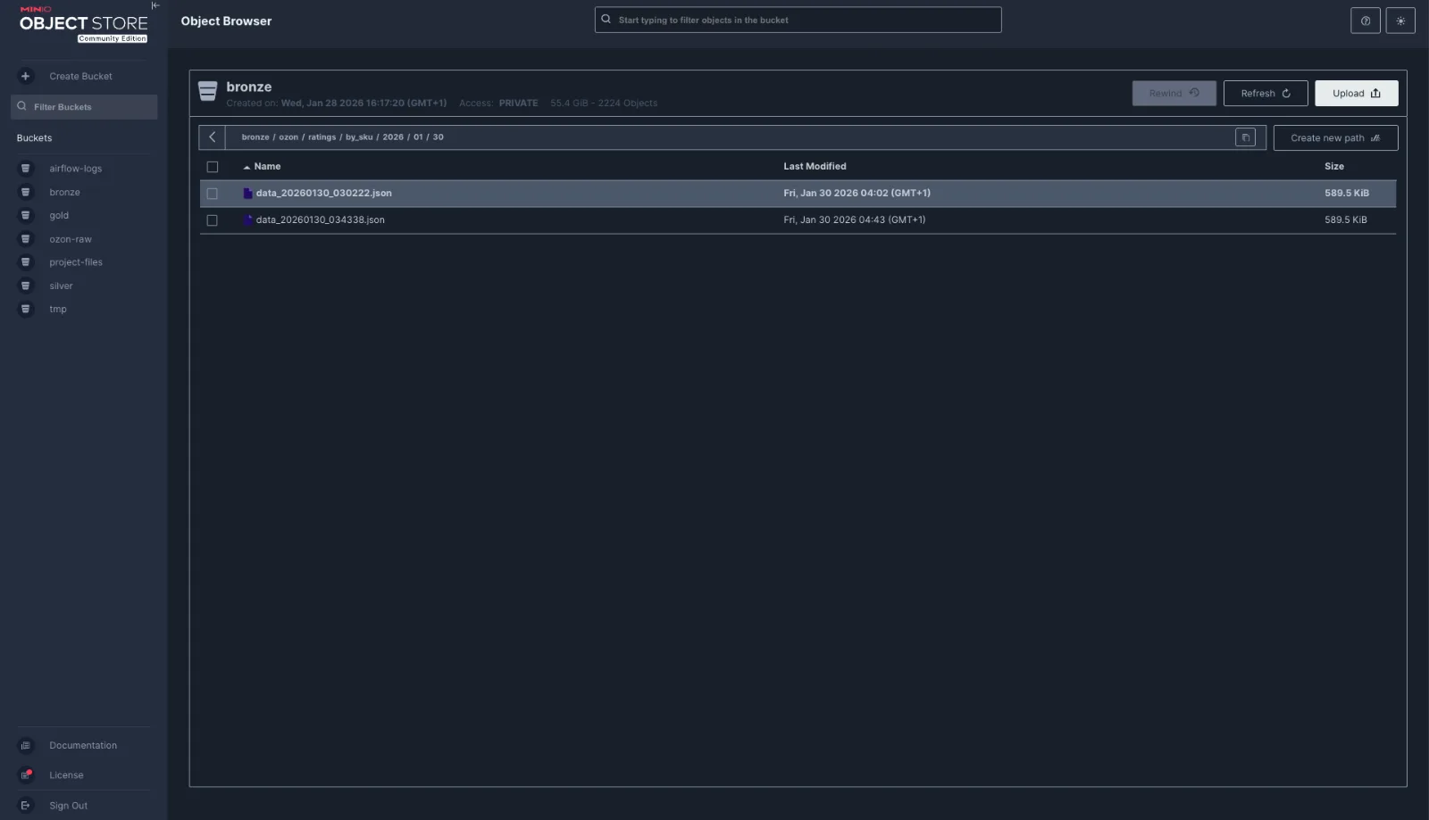Open the silver bucket
Screen dimensions: 1429x820
pyautogui.click(x=61, y=286)
